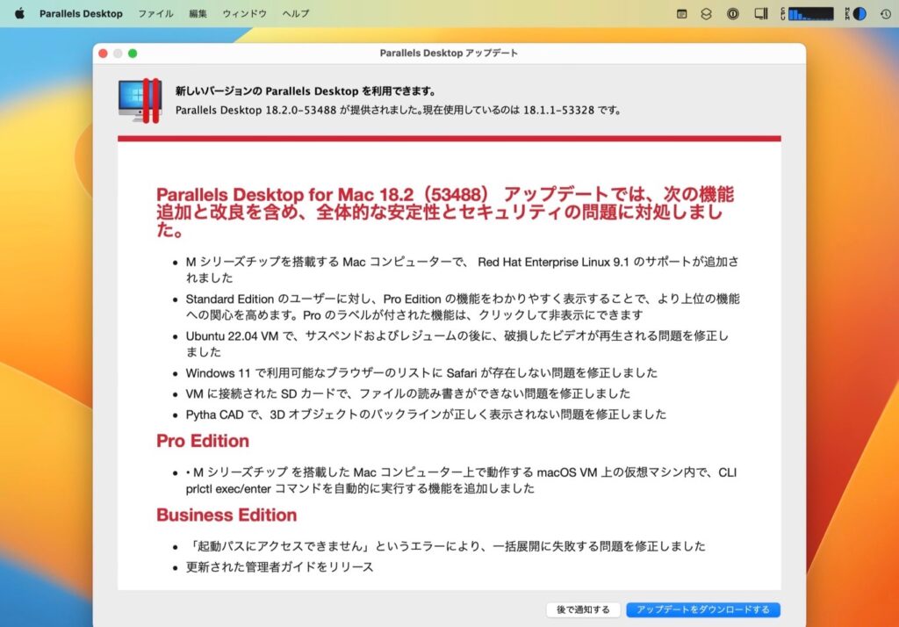Open the Shortcuts layered-squares menu bar icon
The height and width of the screenshot is (627, 899).
tap(707, 14)
